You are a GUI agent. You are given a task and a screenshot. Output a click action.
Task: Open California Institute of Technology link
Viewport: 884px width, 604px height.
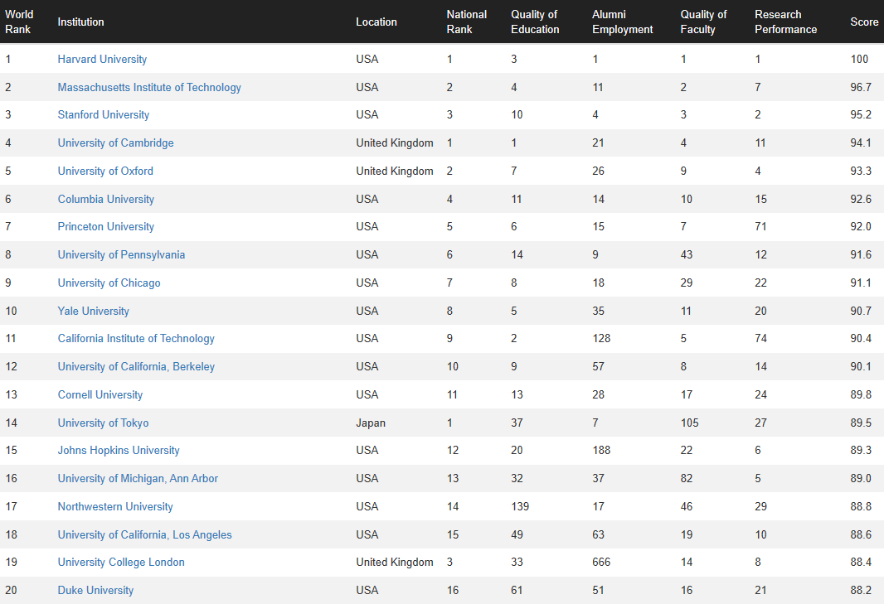(136, 339)
